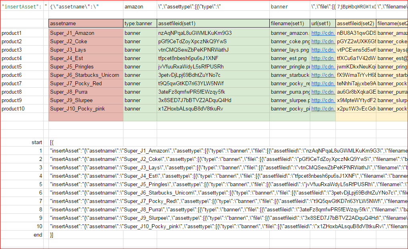Select file id 3petvDjLpj69BdhtZuYNo7c
Viewport: 408px width, 249px height.
(213, 75)
